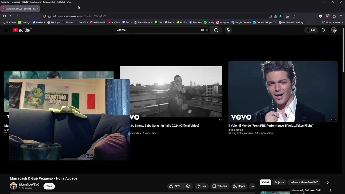
Task: Open the Sivuhistoria menu
Action: (x=36, y=2)
